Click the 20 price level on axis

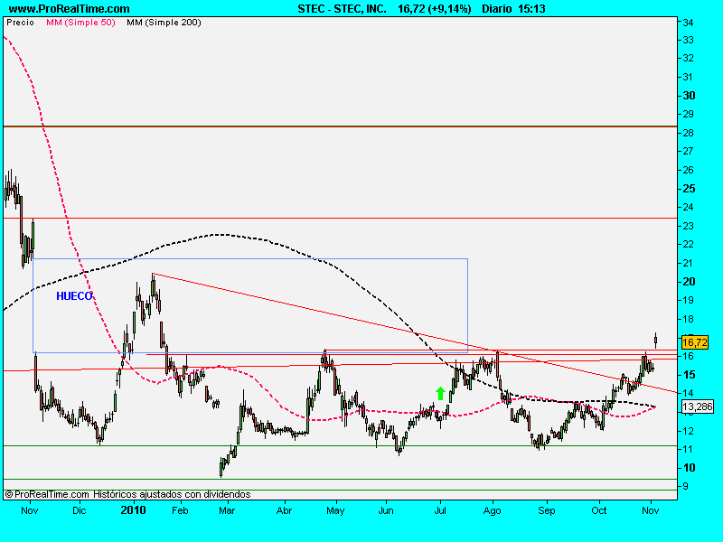coord(689,282)
